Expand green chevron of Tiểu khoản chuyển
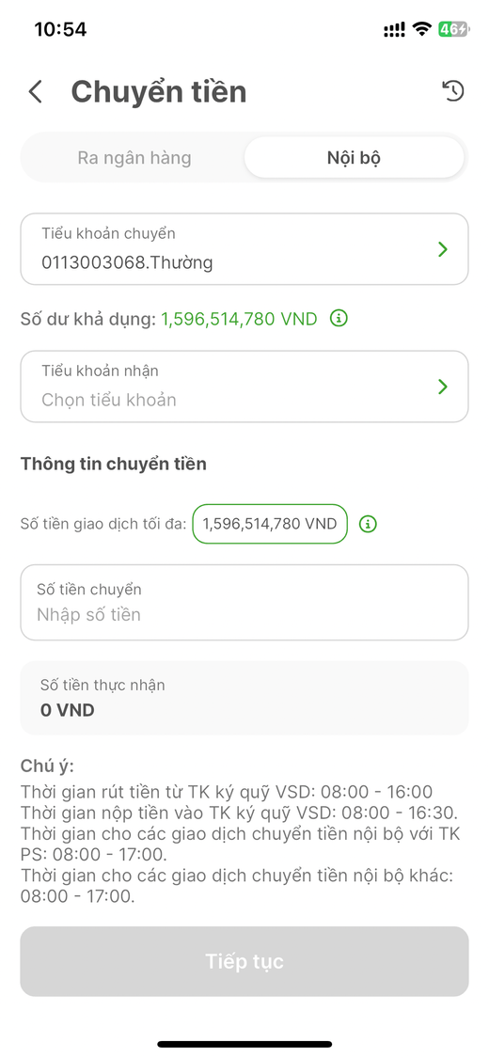This screenshot has width=489, height=1058. [443, 249]
